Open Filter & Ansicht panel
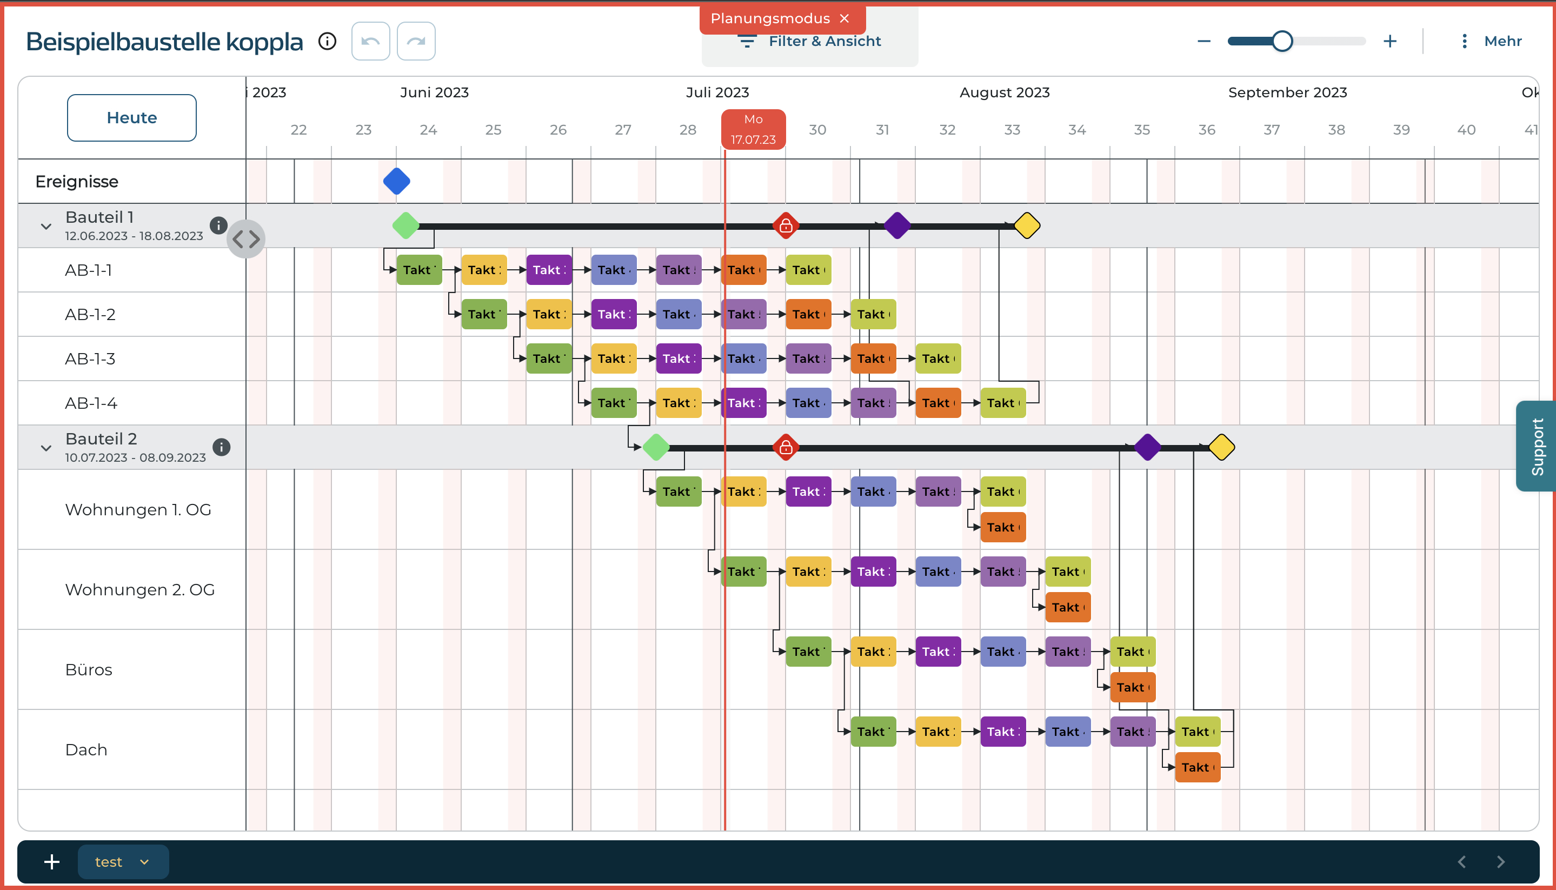1556x890 pixels. pos(810,41)
